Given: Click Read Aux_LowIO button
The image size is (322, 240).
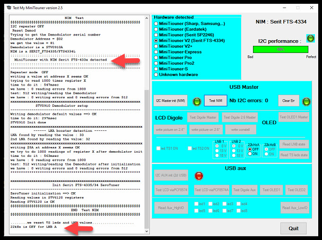Looking at the screenshot, I should tap(295, 208).
